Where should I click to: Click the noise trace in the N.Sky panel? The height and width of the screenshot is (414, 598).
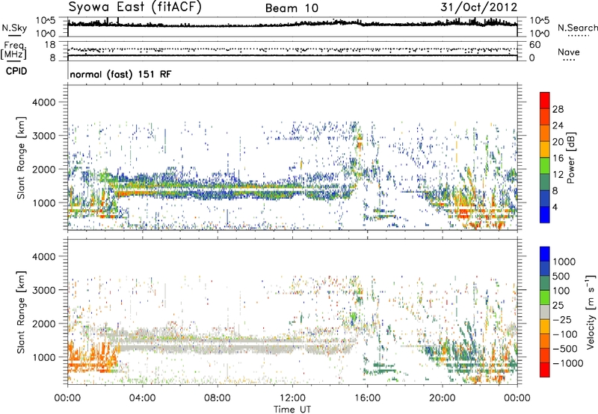pos(292,24)
